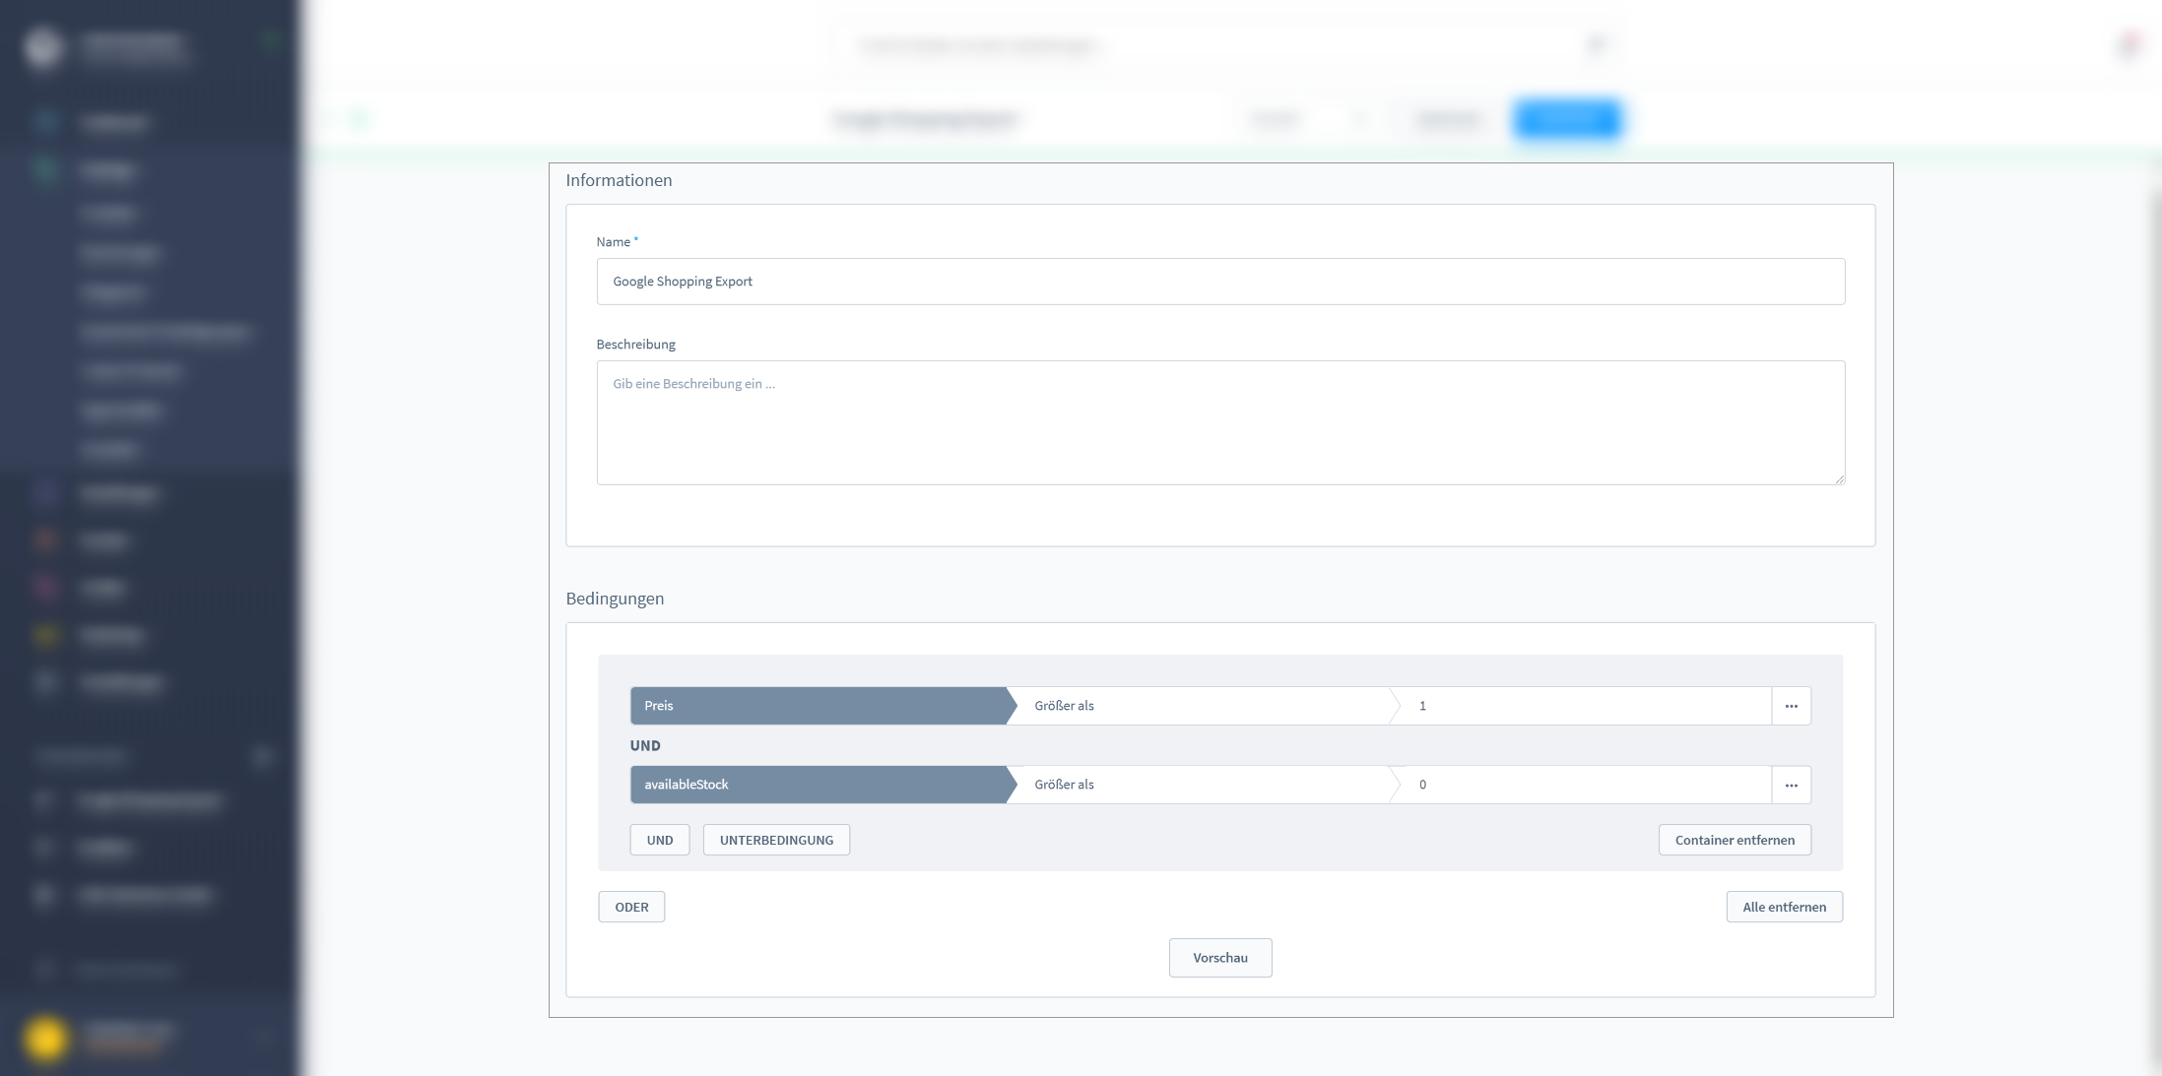Open the options menu for the availableStock condition

pos(1791,785)
